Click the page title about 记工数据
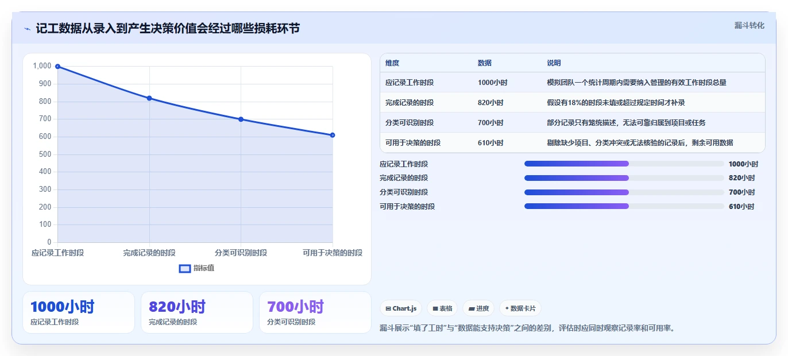 [x=168, y=29]
